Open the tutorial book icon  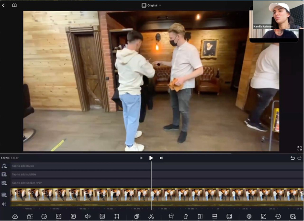tap(14, 5)
